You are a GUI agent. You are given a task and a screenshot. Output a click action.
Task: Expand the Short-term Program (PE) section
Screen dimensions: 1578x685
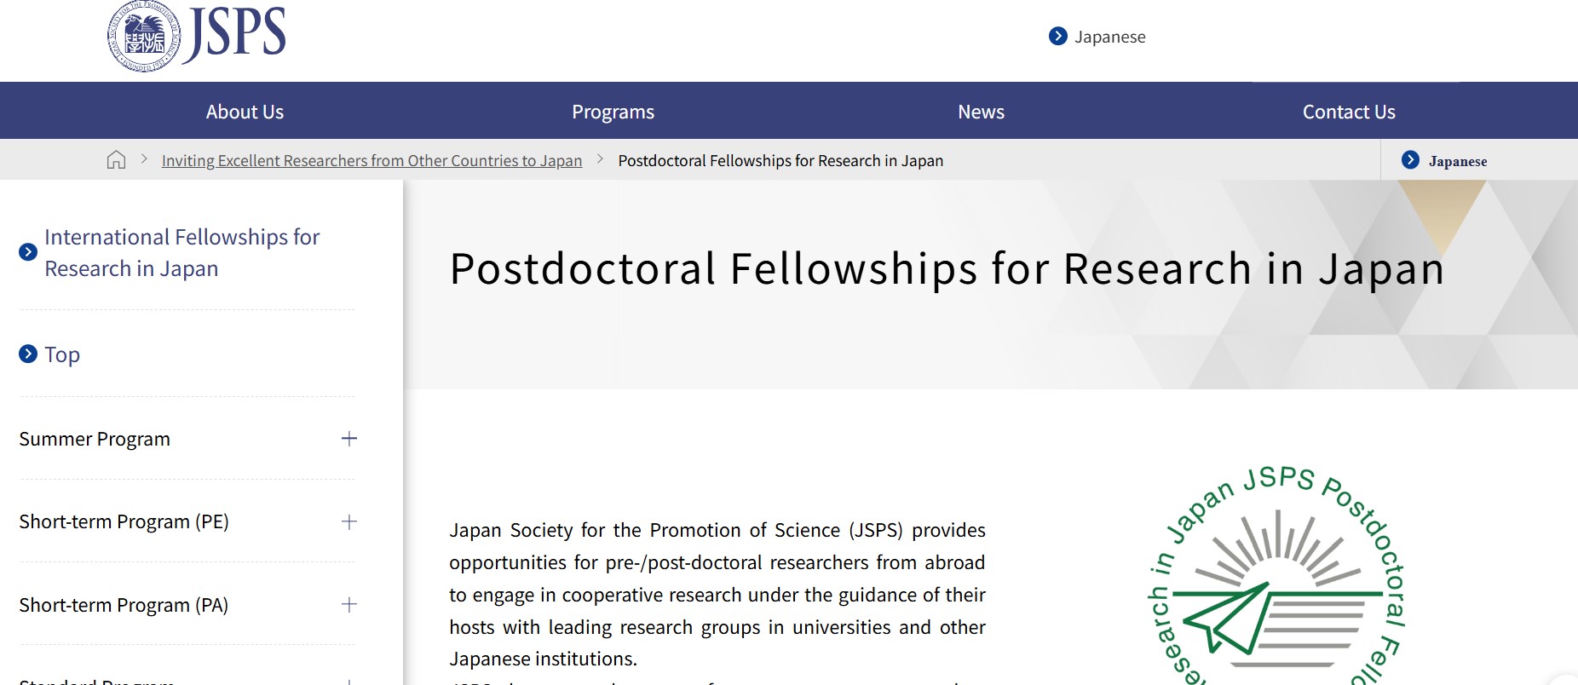(x=348, y=521)
